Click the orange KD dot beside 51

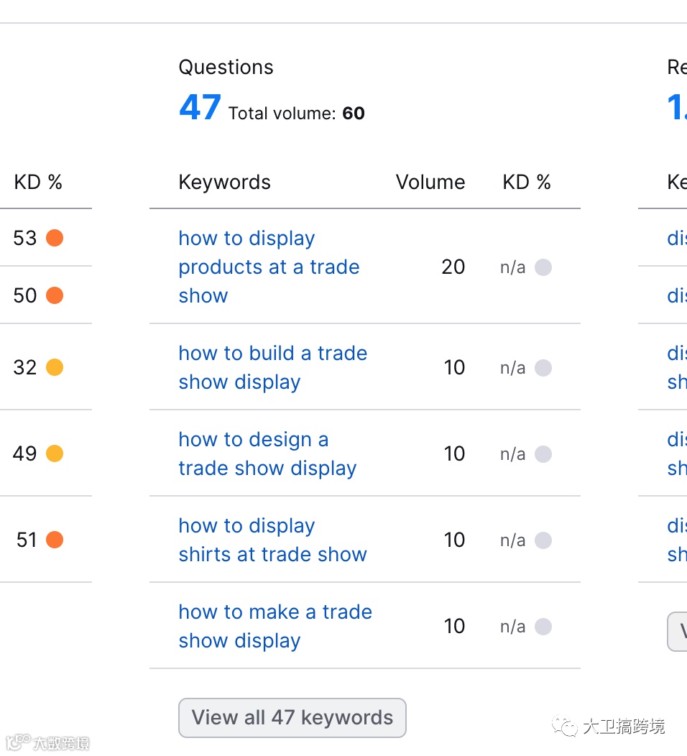point(55,540)
